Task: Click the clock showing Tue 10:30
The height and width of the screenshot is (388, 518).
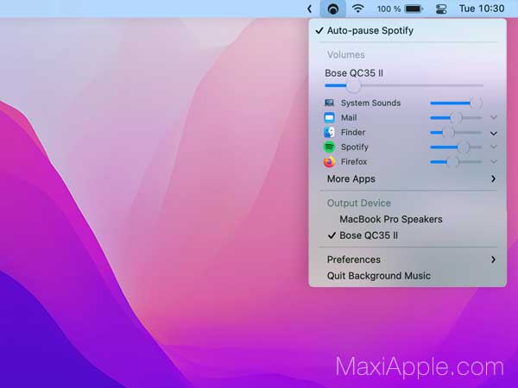Action: click(482, 9)
